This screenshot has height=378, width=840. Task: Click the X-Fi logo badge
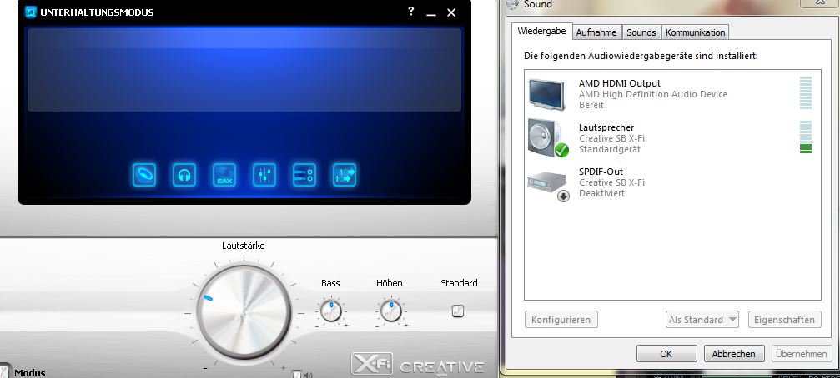[x=372, y=364]
